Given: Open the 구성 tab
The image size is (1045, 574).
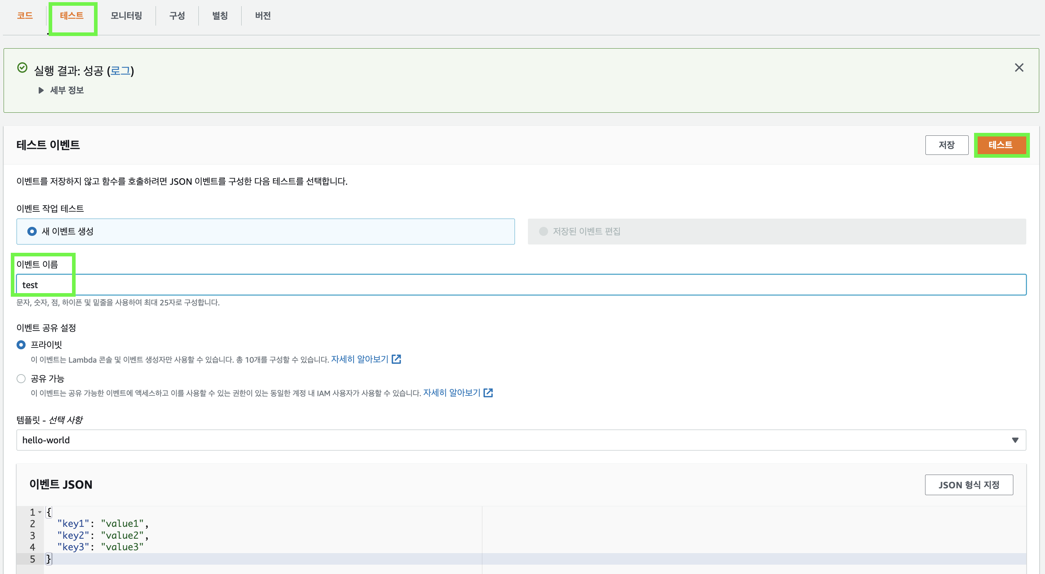Looking at the screenshot, I should (177, 16).
